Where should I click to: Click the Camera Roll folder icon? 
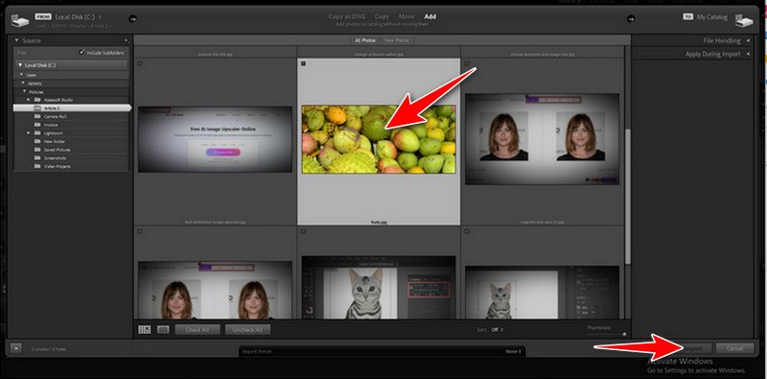[x=37, y=116]
